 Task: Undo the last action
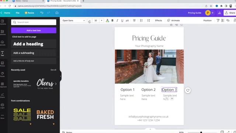42,13
